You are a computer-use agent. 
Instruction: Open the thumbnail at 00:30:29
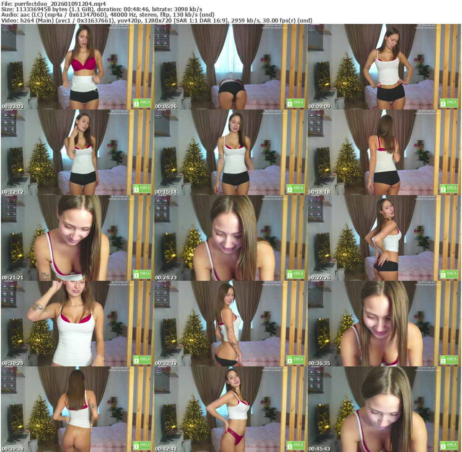click(77, 324)
